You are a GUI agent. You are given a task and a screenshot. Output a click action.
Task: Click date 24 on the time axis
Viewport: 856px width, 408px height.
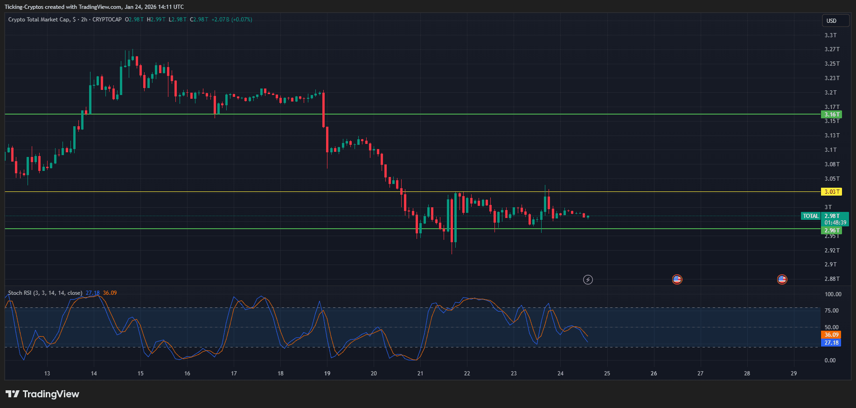560,374
